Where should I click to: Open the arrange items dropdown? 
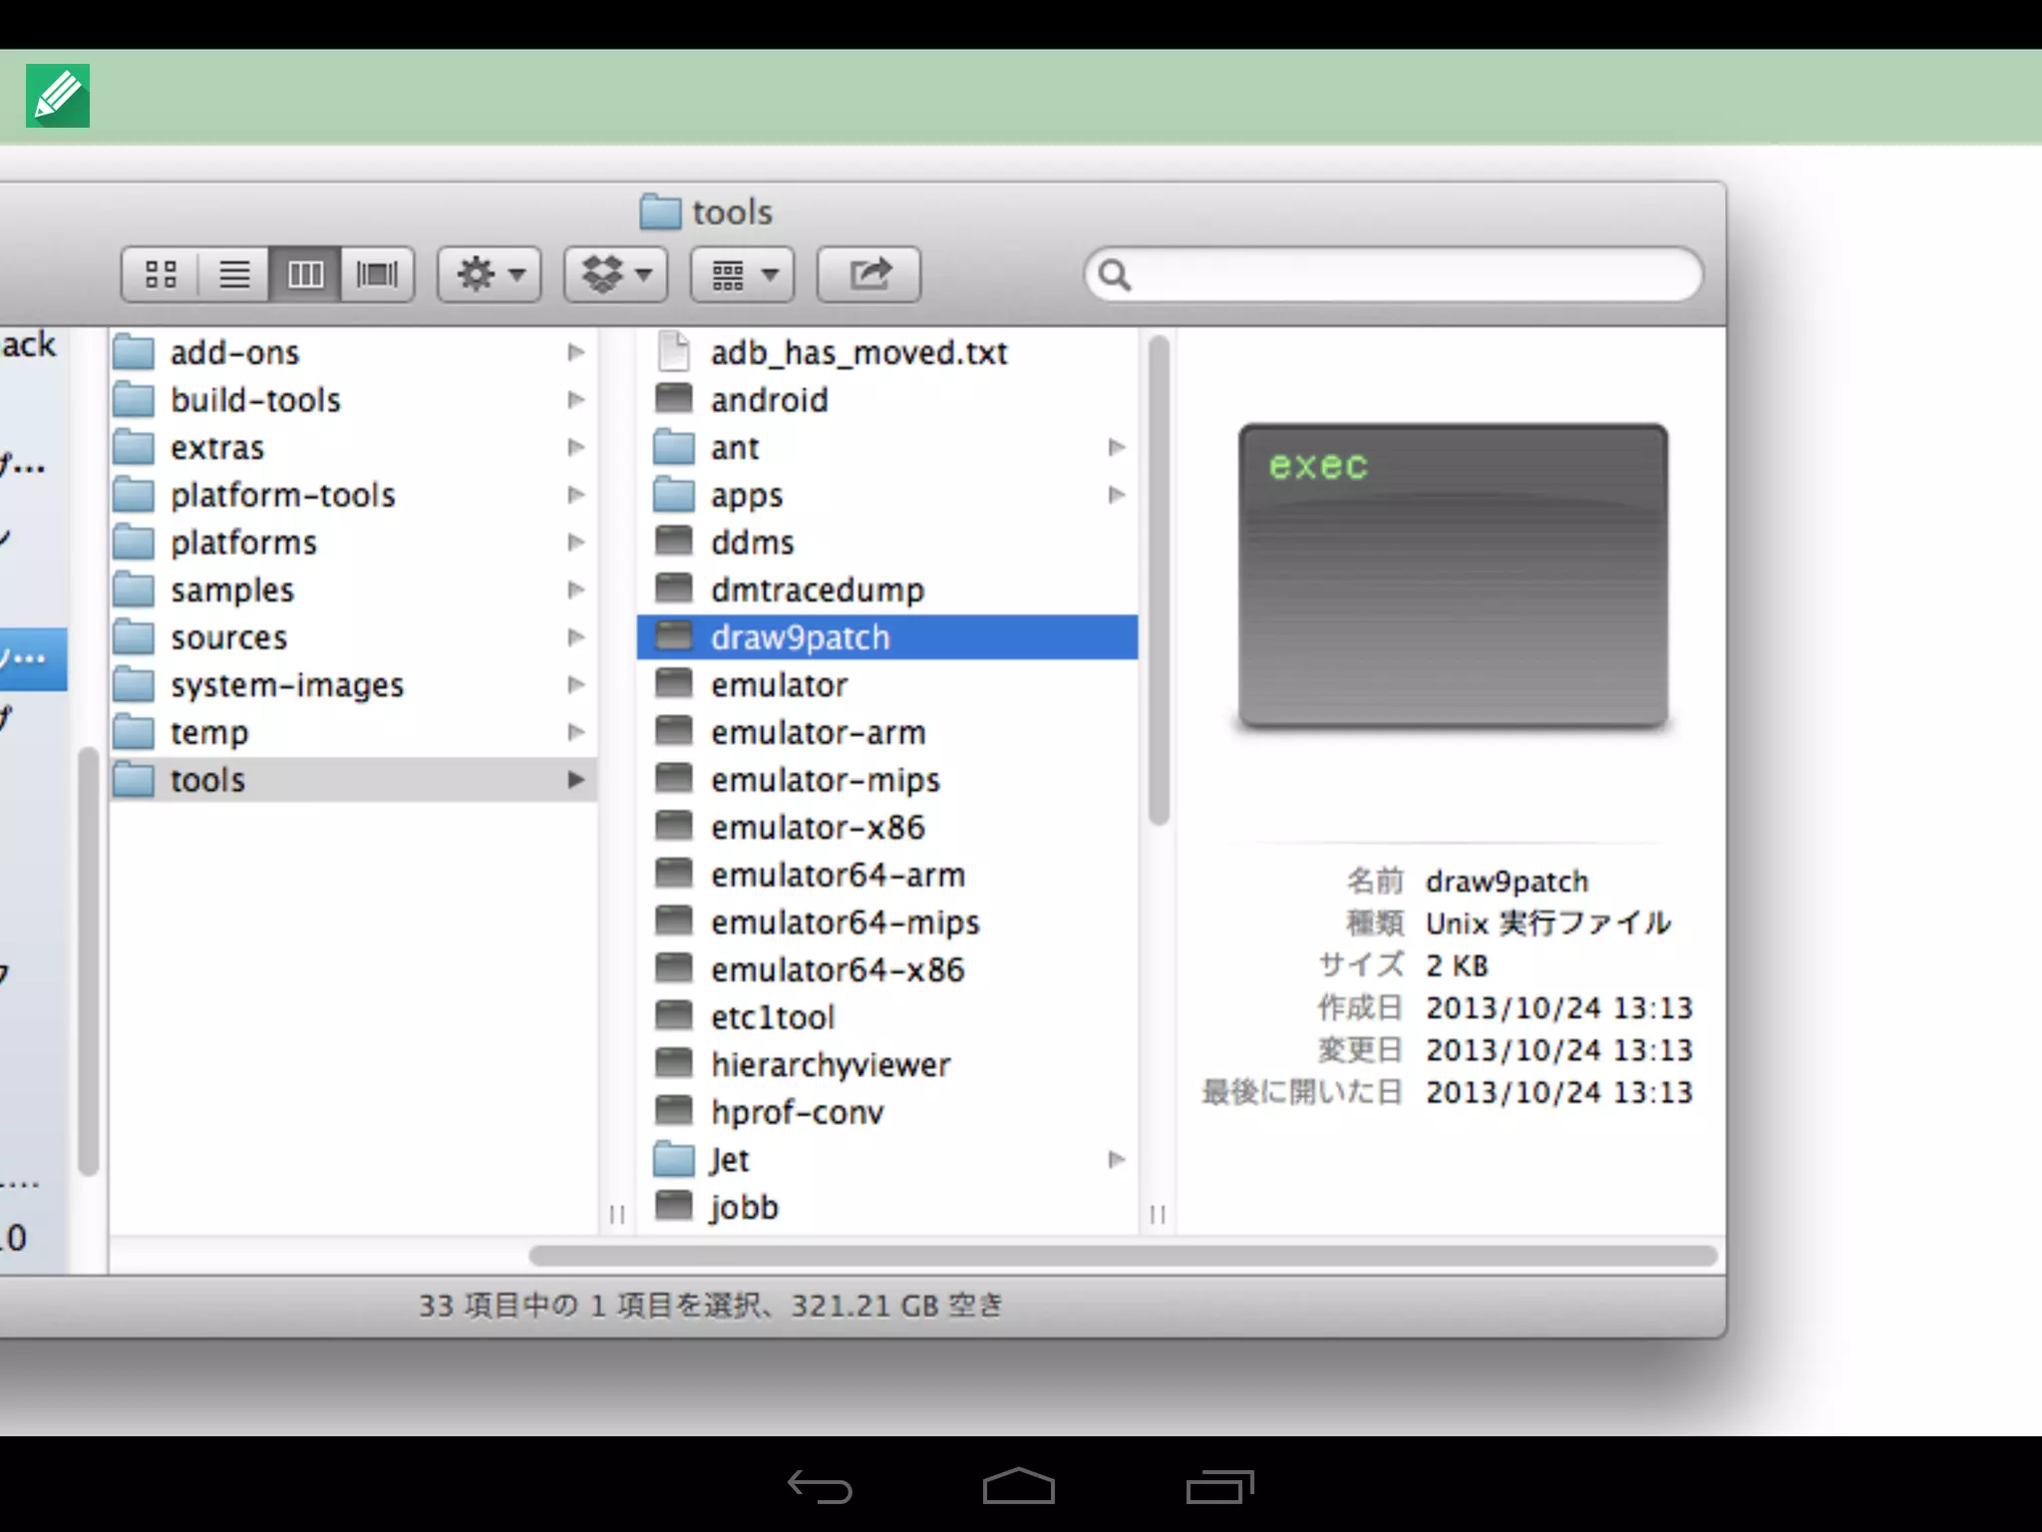tap(742, 274)
